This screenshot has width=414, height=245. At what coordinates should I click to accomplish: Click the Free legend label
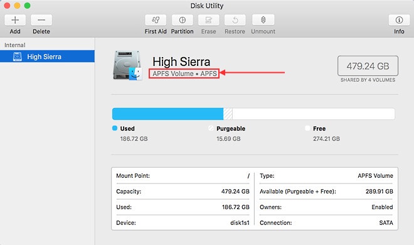click(319, 129)
